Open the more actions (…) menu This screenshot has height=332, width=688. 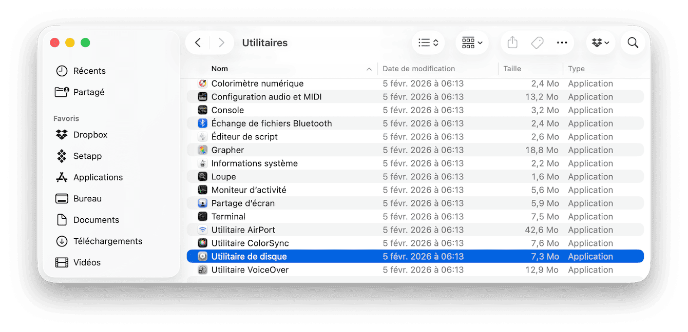[562, 43]
